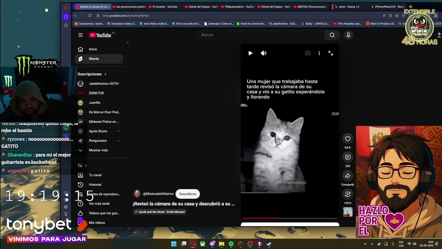Screen dimensions: 442x249
Task: Toggle closed captions on the Short
Action: pos(308,53)
